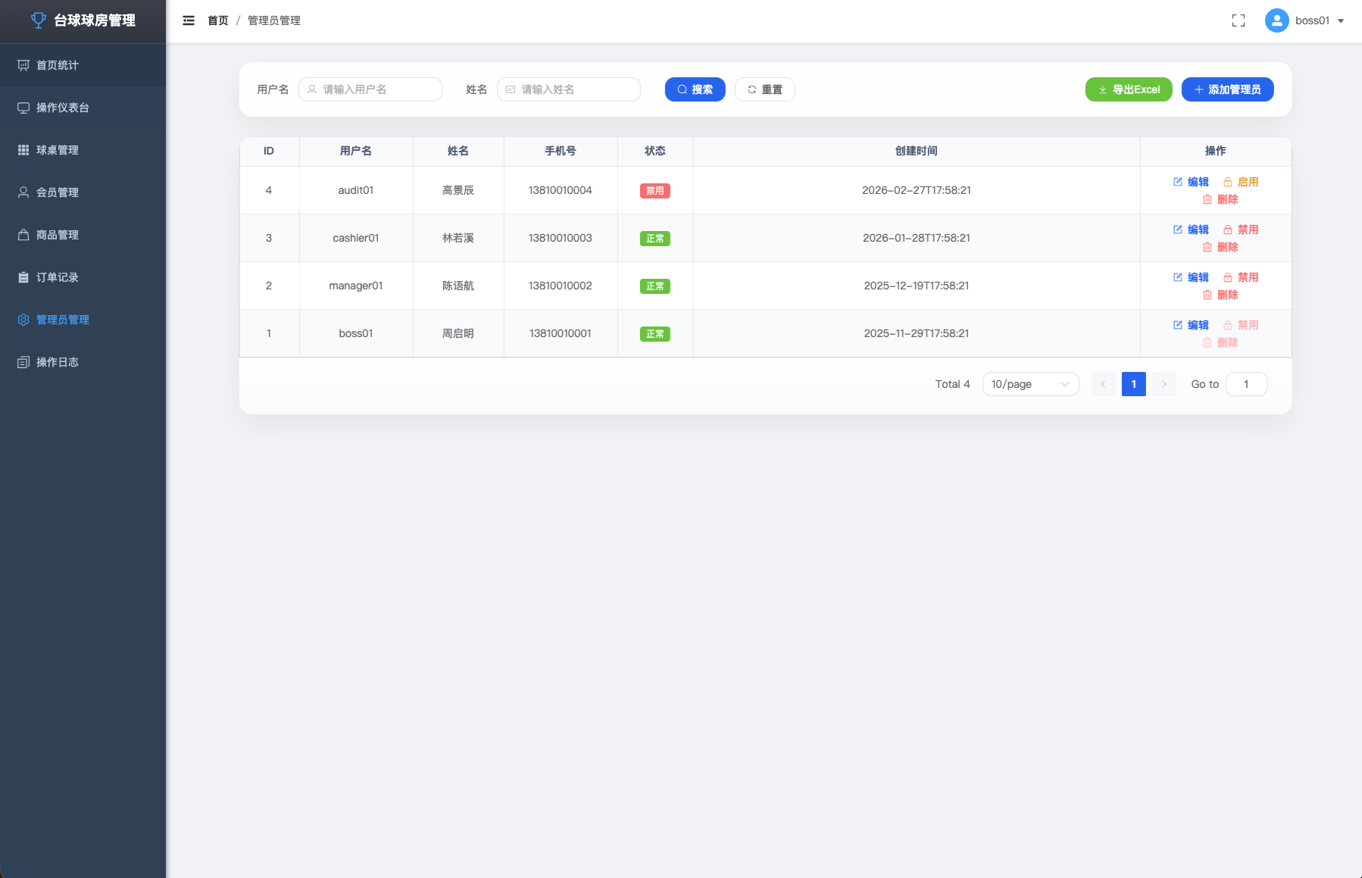Open 球桌管理 in sidebar

pos(83,150)
